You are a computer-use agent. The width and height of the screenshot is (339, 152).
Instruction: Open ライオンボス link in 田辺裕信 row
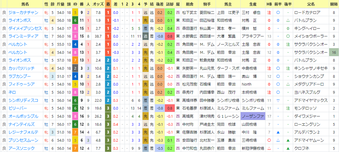point(20,20)
